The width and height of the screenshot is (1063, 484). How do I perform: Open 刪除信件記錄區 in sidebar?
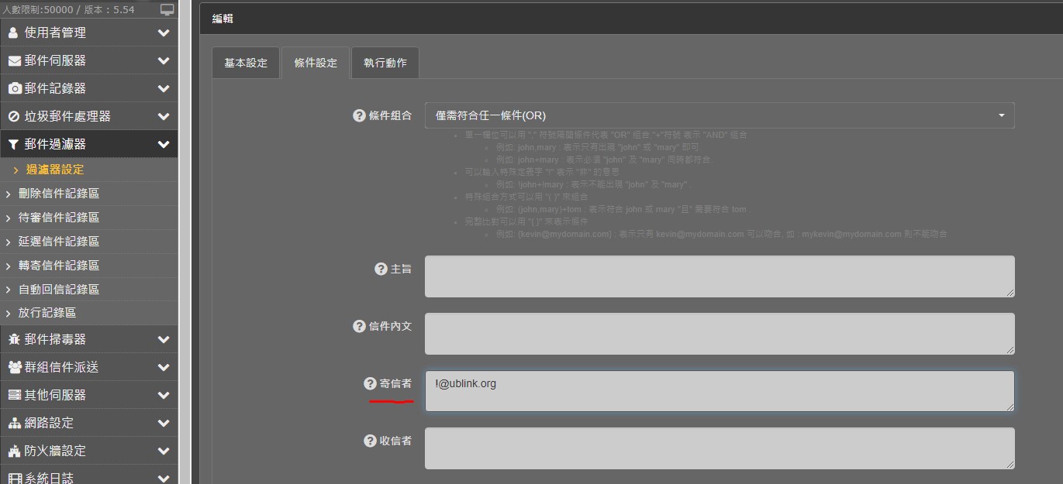pyautogui.click(x=59, y=194)
